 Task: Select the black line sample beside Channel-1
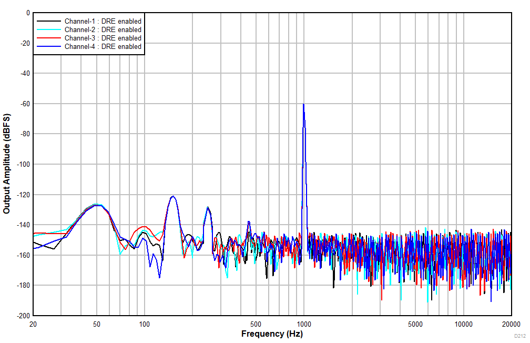point(49,22)
